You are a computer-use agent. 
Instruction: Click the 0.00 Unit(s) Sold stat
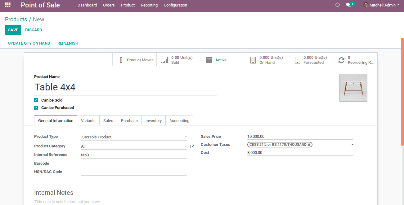(179, 59)
